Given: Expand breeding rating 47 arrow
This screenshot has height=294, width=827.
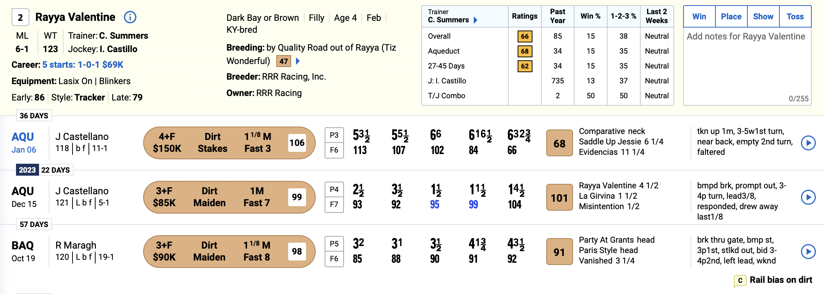Looking at the screenshot, I should coord(297,61).
